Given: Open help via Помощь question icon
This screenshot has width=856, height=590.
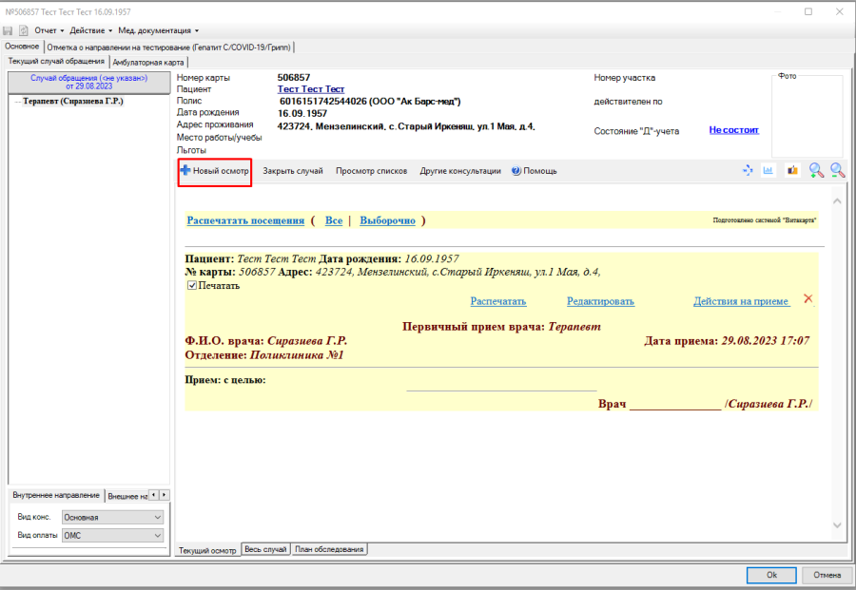Looking at the screenshot, I should point(534,171).
